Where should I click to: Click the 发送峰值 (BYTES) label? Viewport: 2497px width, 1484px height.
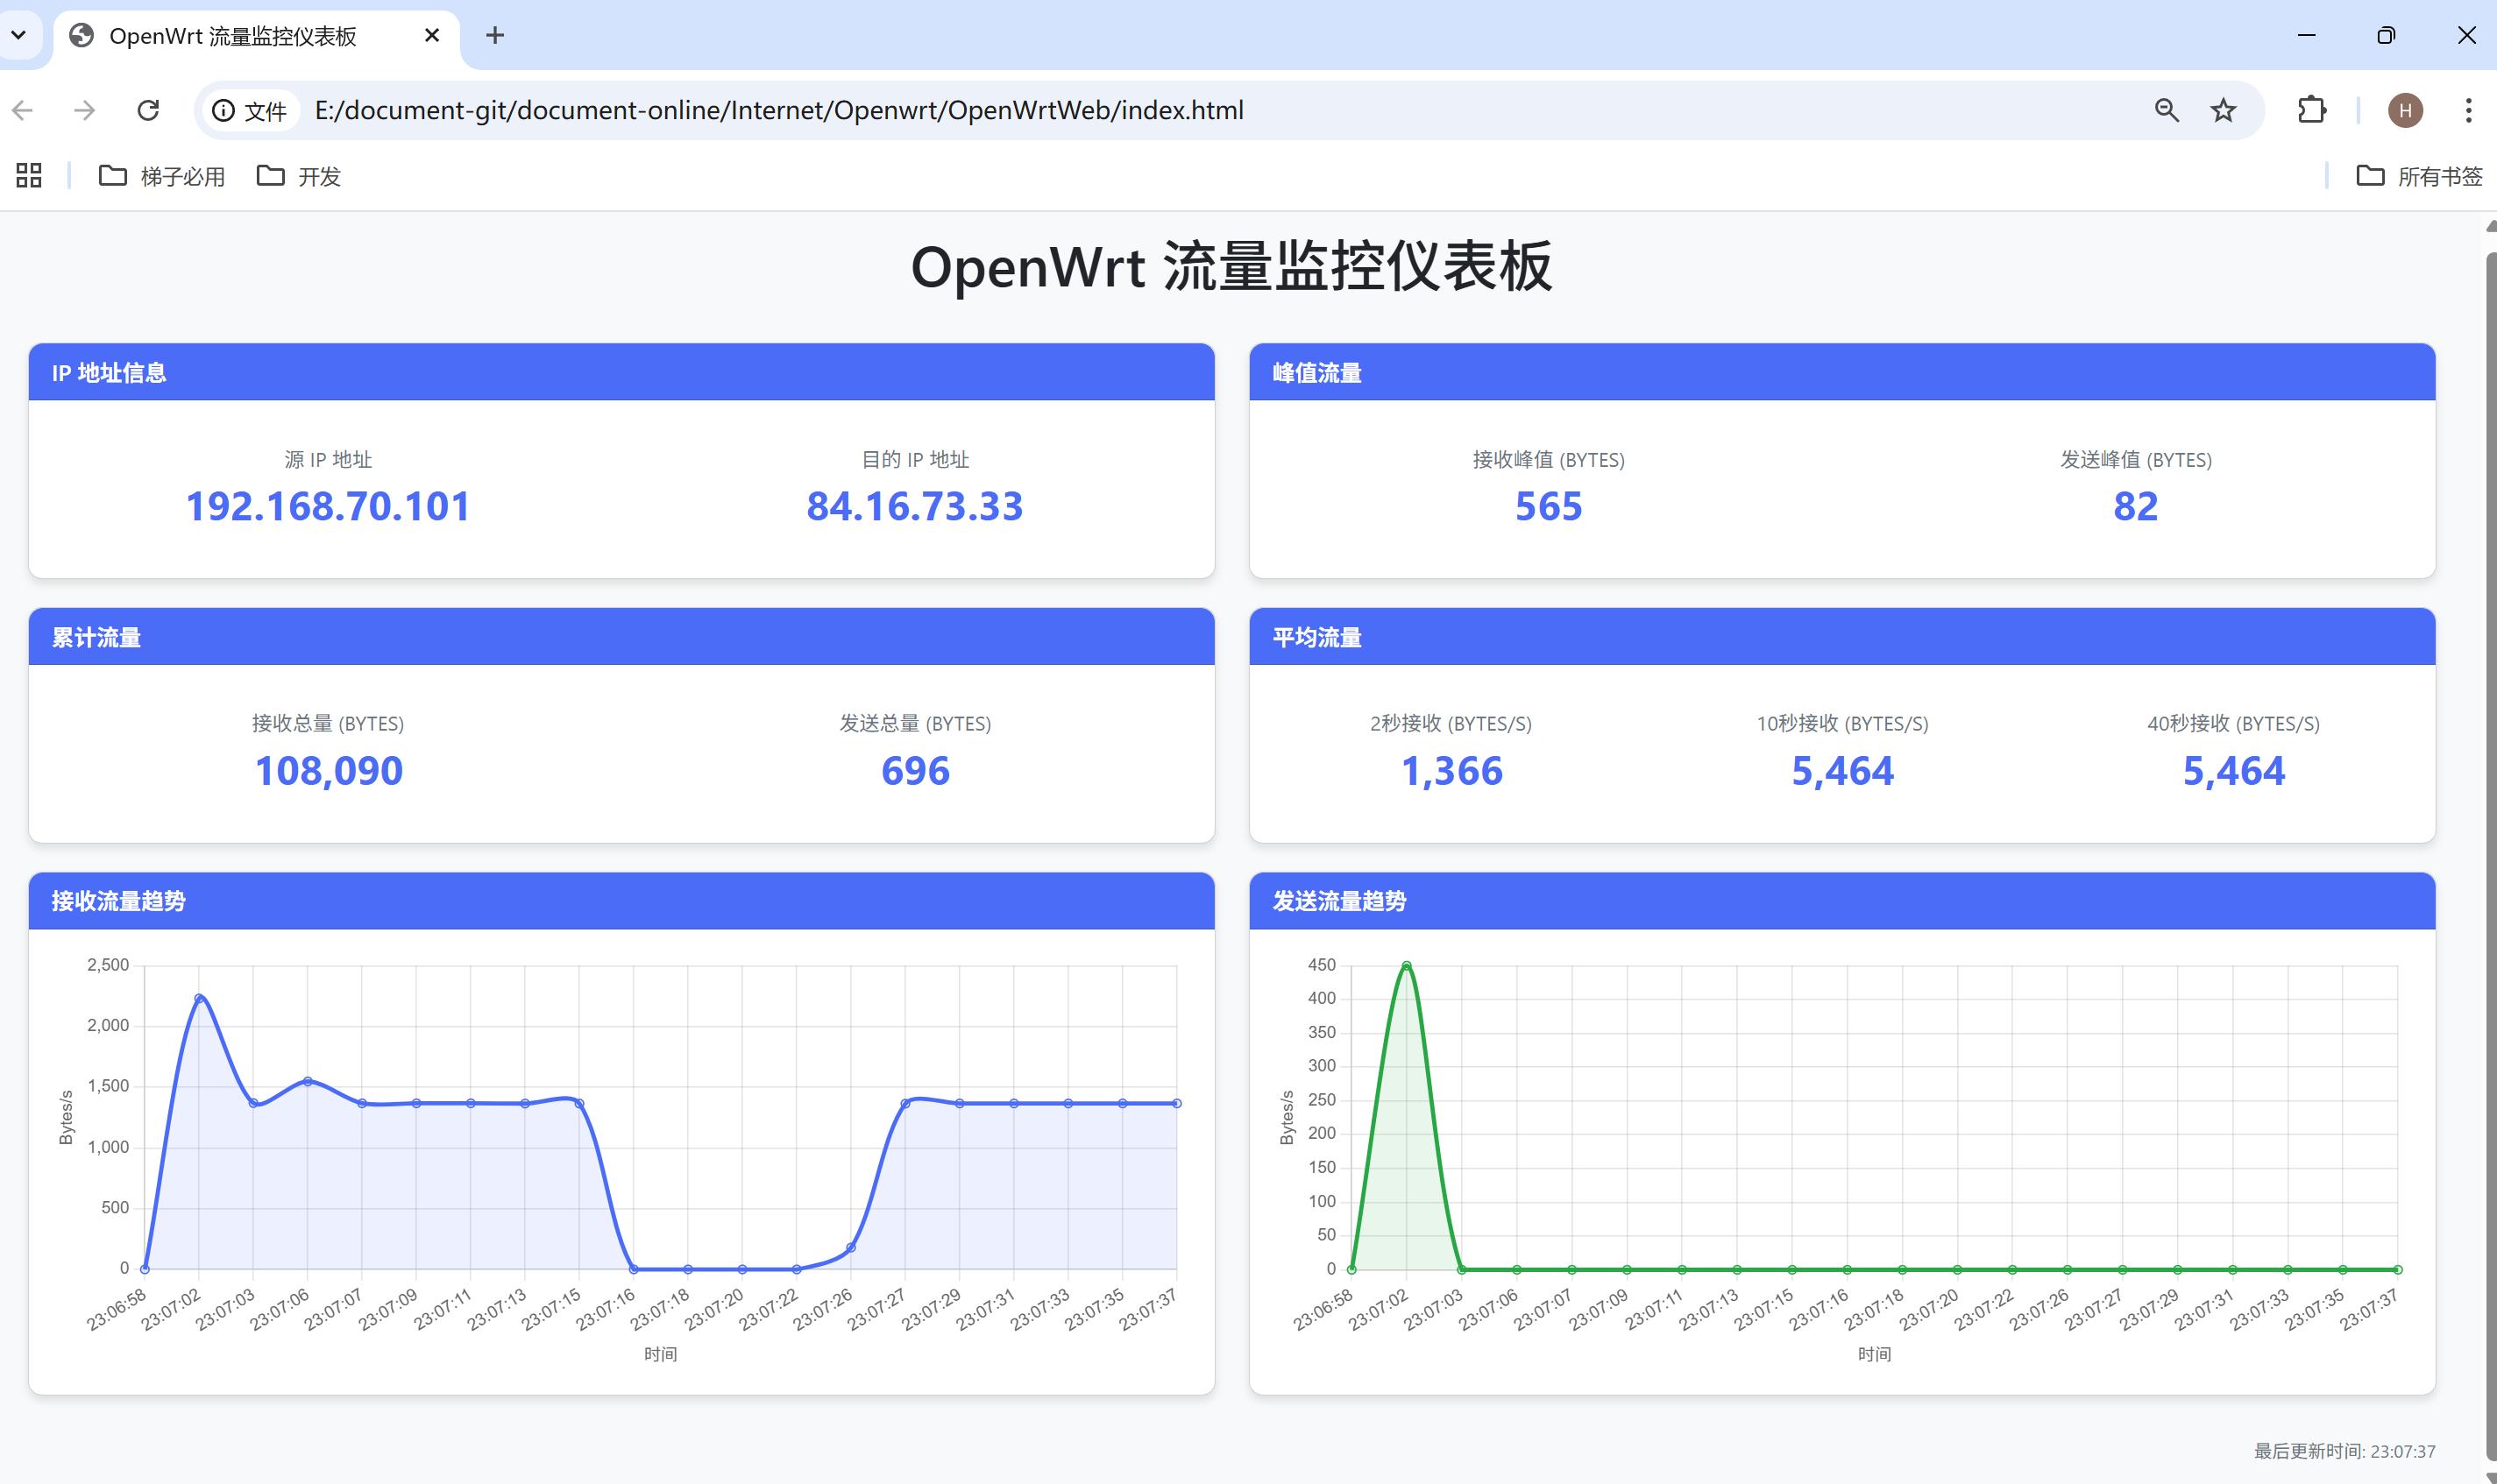(x=2136, y=459)
